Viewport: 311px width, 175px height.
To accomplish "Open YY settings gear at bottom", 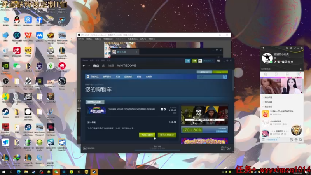I will (x=296, y=140).
